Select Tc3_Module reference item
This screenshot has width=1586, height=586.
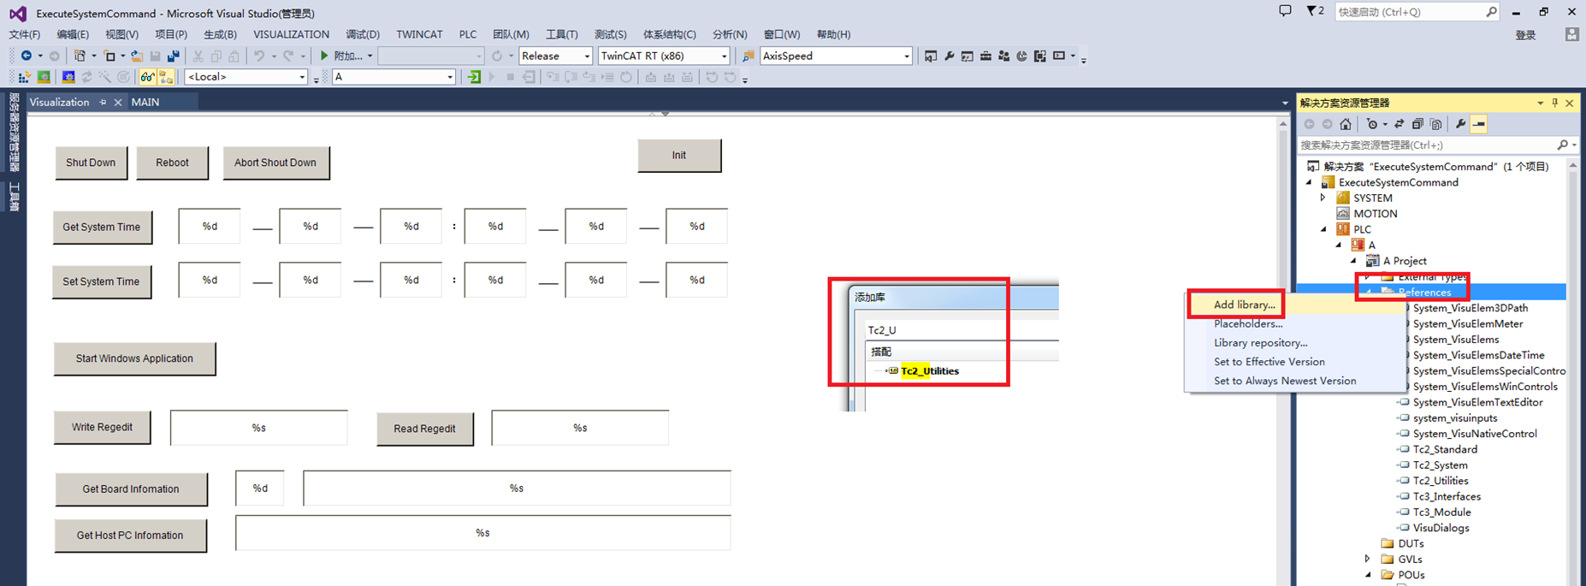coord(1442,512)
